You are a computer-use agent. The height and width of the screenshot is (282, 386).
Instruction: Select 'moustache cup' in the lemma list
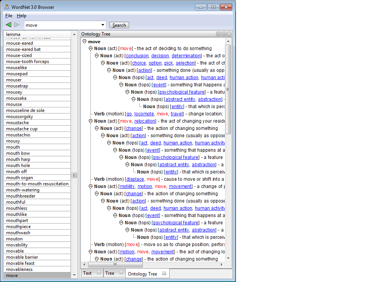pyautogui.click(x=37, y=129)
